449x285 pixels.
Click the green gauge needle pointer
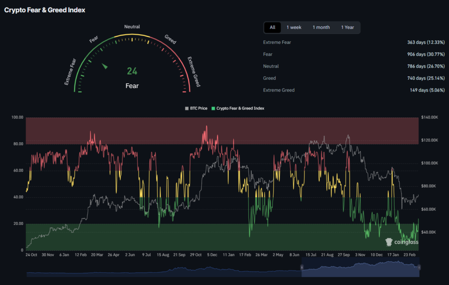pyautogui.click(x=105, y=66)
